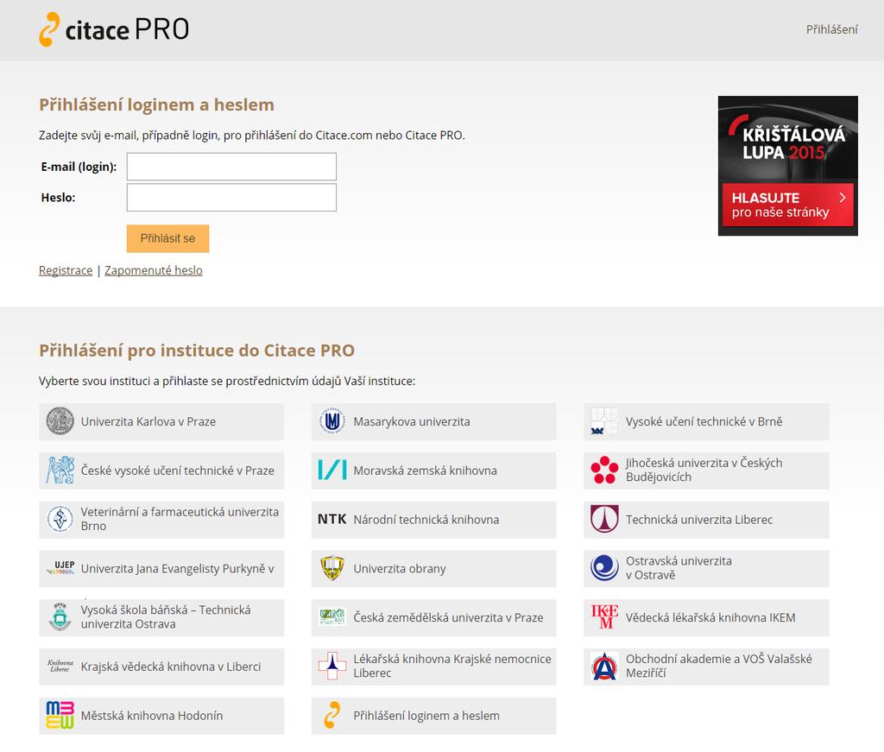Click the Univerzita obrany shield icon
The image size is (884, 752).
click(332, 568)
